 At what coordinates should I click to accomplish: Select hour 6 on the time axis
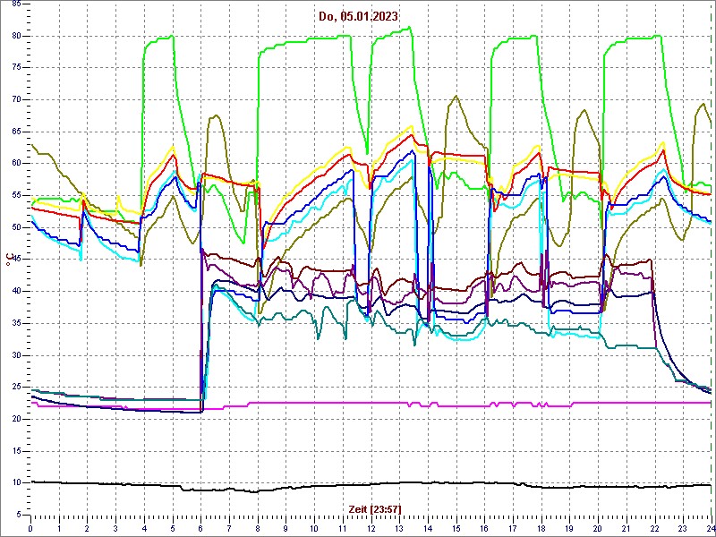(x=200, y=528)
